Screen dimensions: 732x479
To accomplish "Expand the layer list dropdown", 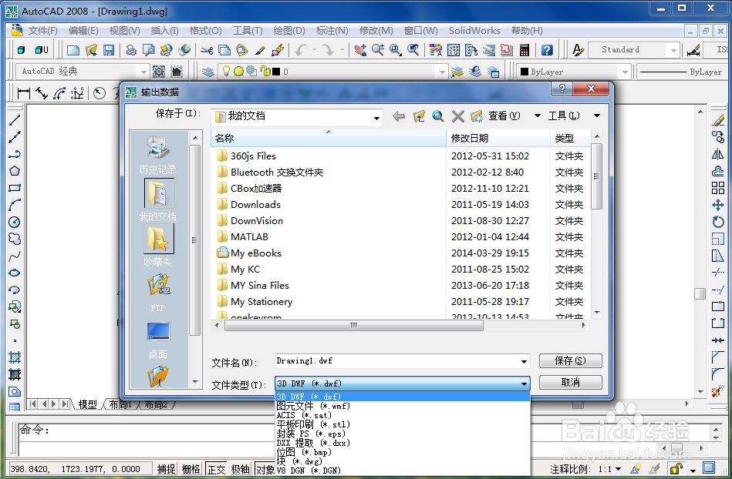I will [x=440, y=72].
